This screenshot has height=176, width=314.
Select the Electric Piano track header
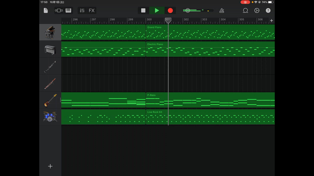point(50,49)
